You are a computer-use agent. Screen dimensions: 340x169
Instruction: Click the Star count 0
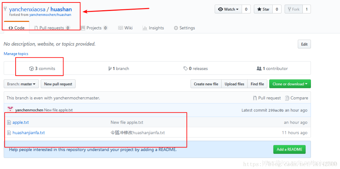[x=277, y=9]
